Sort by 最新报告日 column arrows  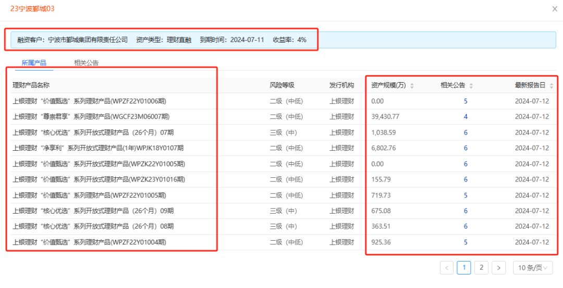coord(551,86)
